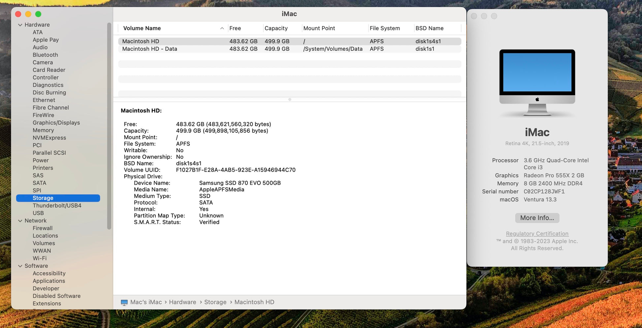This screenshot has width=642, height=328.
Task: Sort by the Free column header
Action: pos(235,28)
